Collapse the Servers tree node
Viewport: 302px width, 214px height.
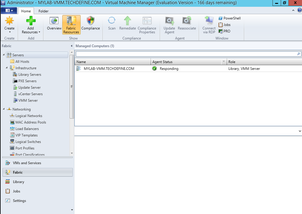point(4,55)
